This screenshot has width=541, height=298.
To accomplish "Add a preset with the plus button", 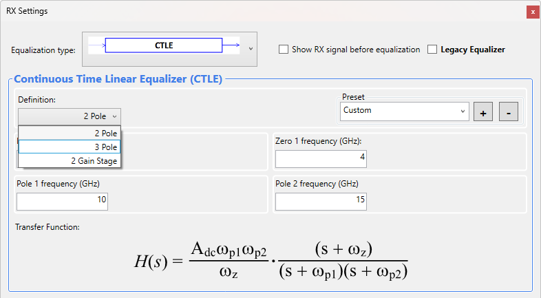I will tap(483, 111).
